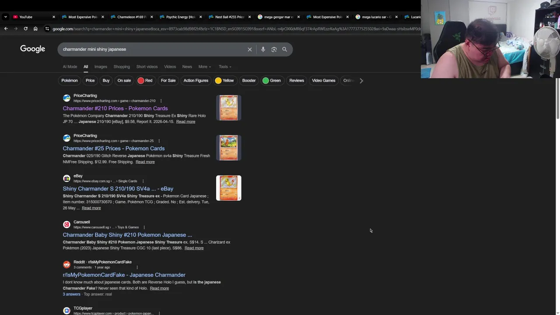This screenshot has width=560, height=315.
Task: Switch to Nest Ball #255 tab
Action: [228, 17]
